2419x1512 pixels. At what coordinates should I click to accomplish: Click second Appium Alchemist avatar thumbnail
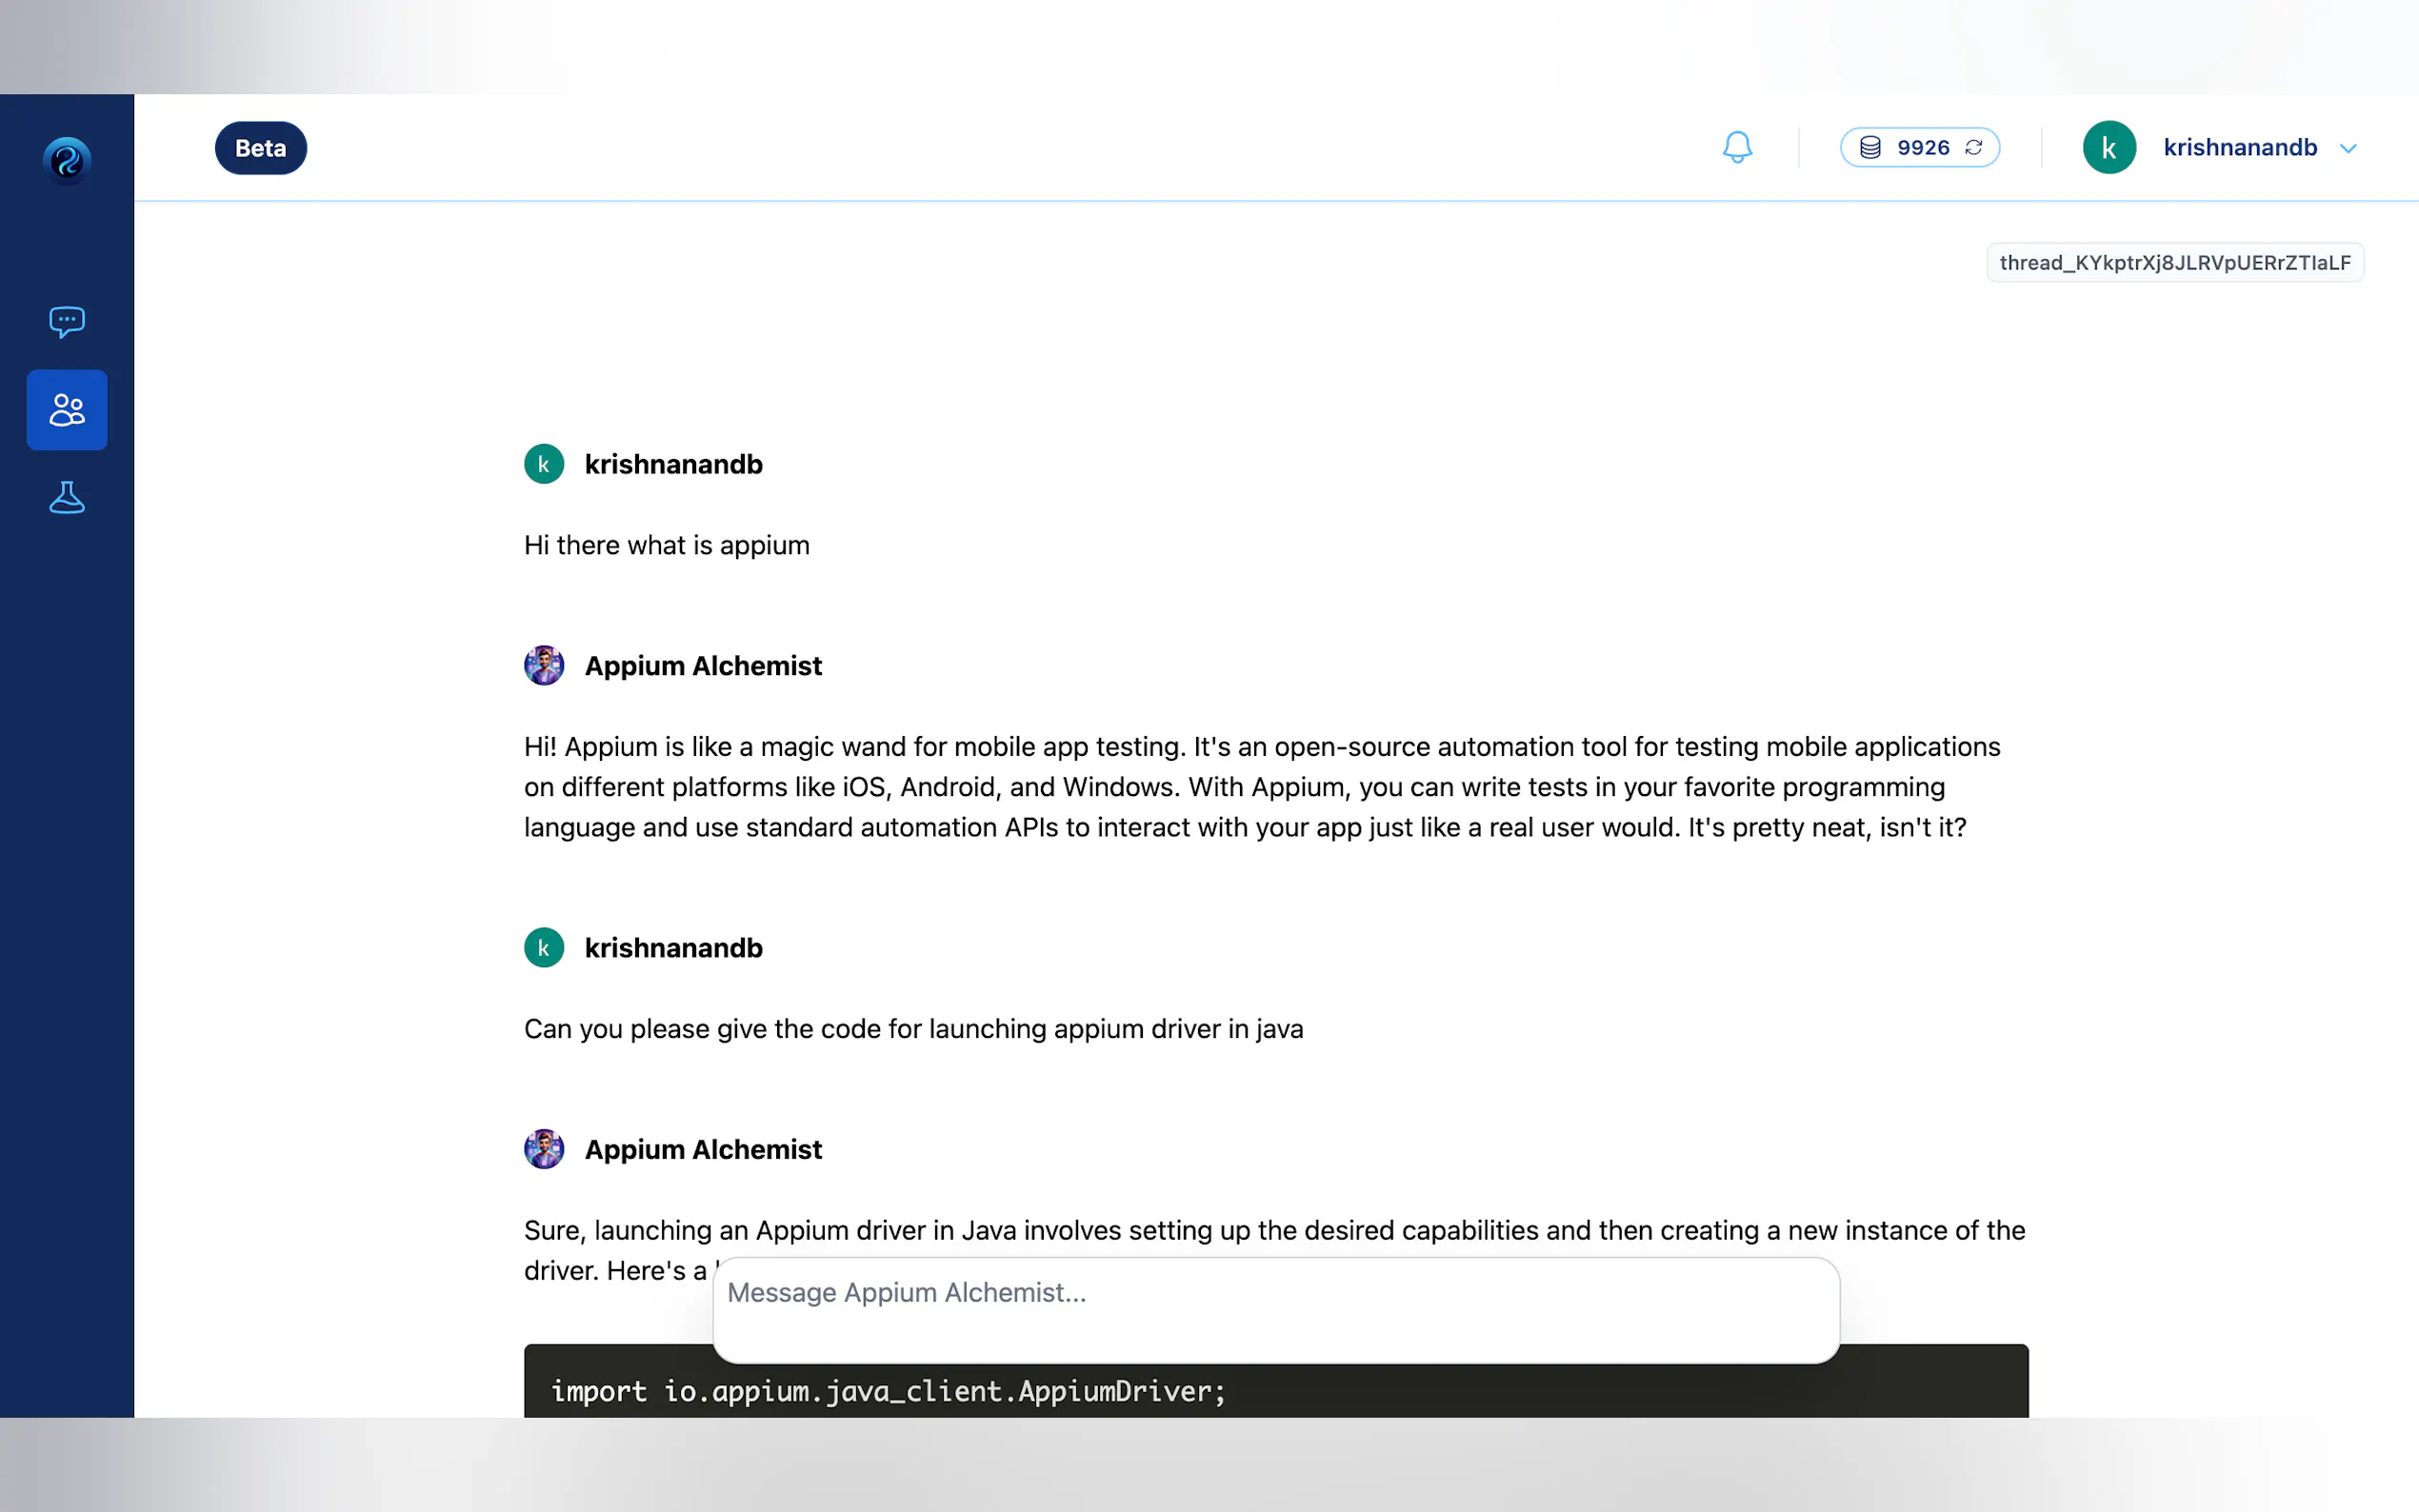click(x=544, y=1149)
